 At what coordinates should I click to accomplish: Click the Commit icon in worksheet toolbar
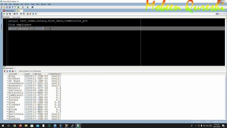pyautogui.click(x=21, y=14)
